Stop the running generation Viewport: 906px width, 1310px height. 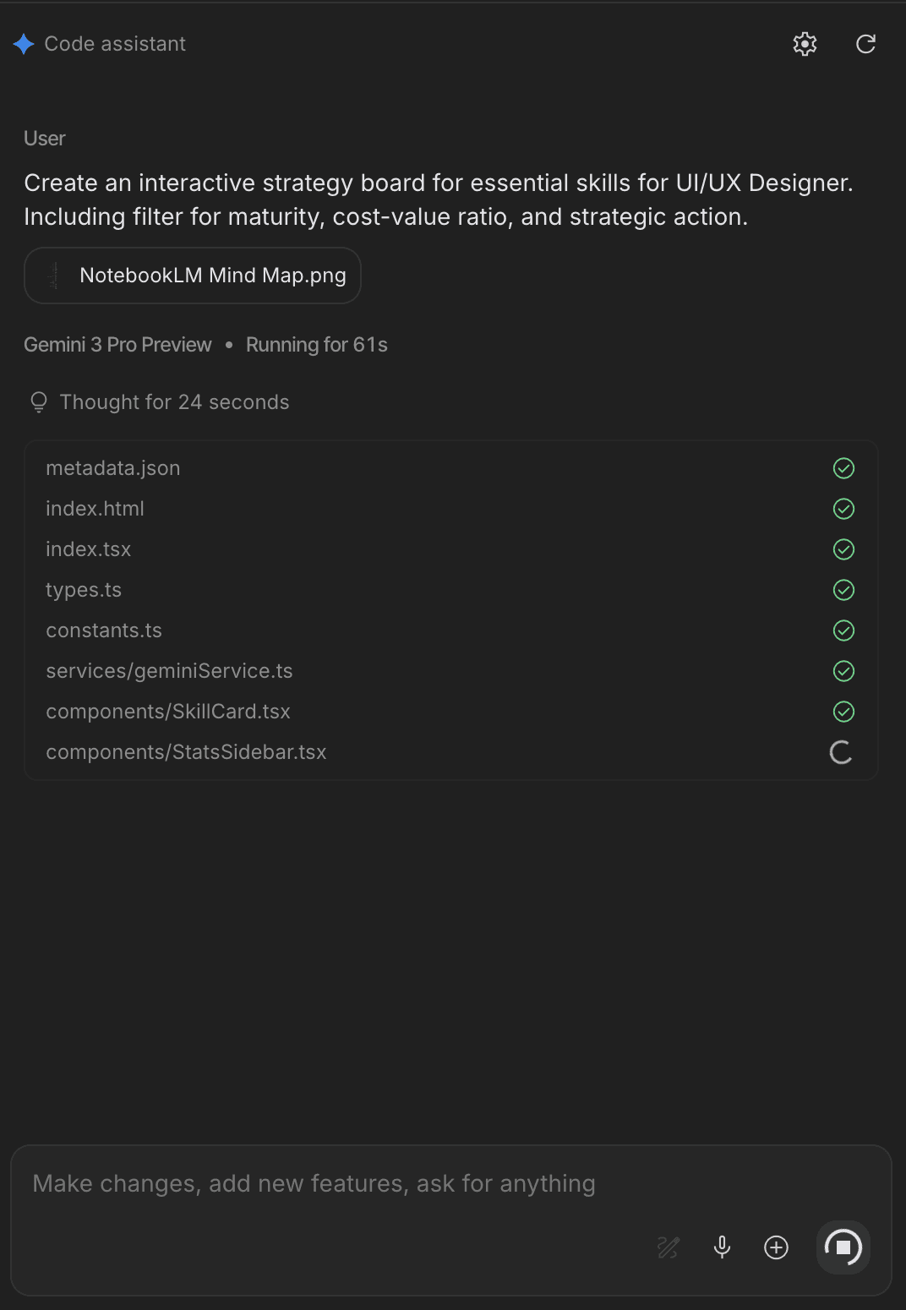tap(843, 1247)
